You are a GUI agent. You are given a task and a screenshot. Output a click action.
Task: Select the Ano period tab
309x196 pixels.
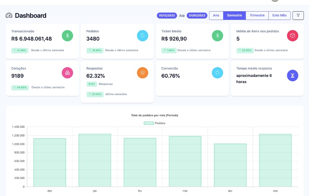216,16
